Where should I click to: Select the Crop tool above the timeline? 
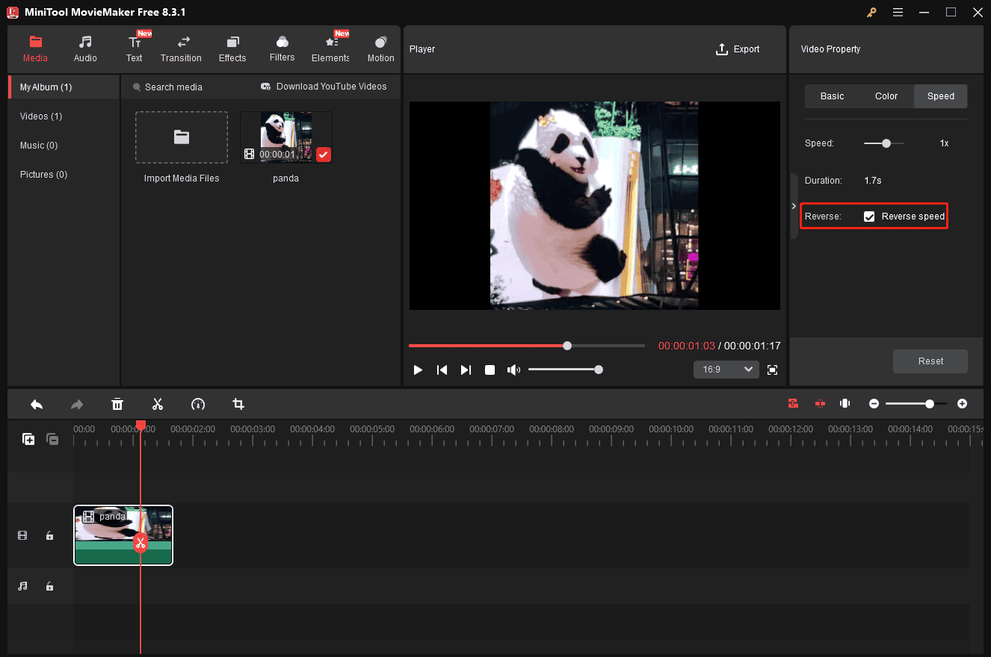coord(238,404)
